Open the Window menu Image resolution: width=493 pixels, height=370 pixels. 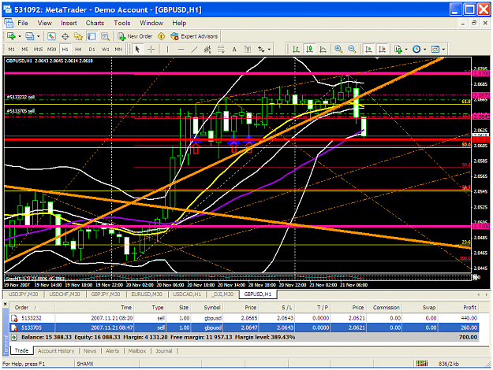(151, 23)
